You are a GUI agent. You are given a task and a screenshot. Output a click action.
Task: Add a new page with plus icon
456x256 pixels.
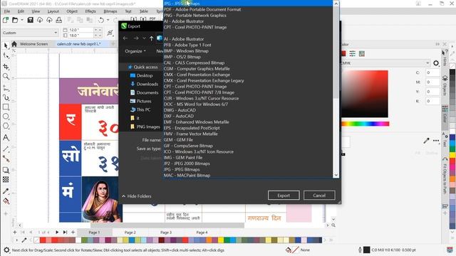click(x=14, y=233)
